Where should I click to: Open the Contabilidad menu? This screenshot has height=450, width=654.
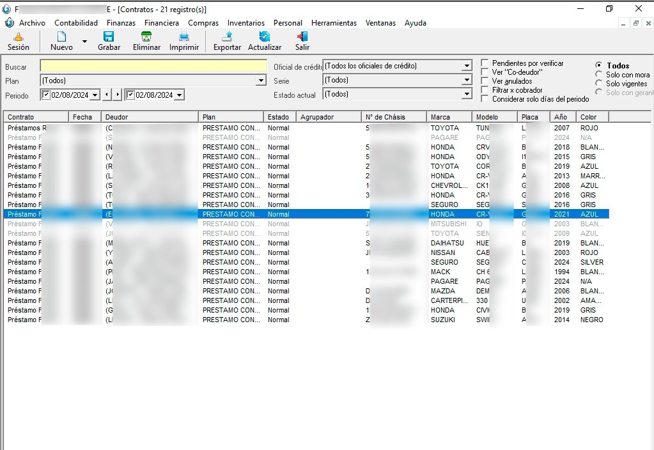click(76, 23)
